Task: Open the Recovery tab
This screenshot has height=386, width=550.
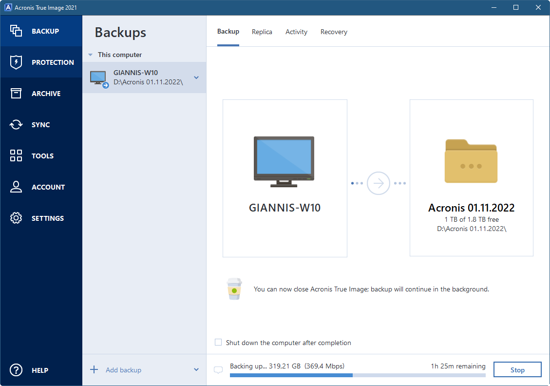Action: 334,32
